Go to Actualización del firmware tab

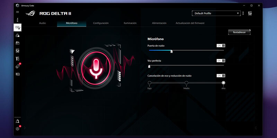(x=190, y=23)
